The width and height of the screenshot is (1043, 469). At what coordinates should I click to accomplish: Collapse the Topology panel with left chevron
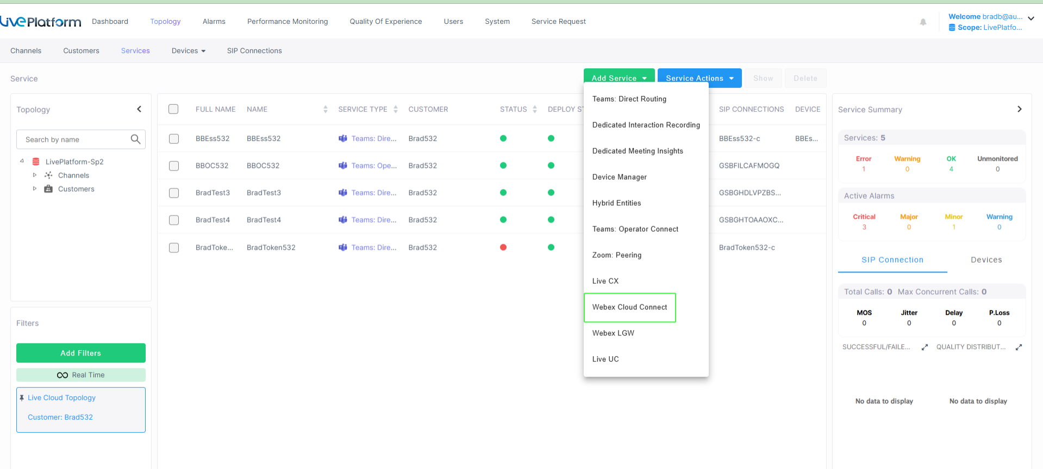pyautogui.click(x=139, y=109)
